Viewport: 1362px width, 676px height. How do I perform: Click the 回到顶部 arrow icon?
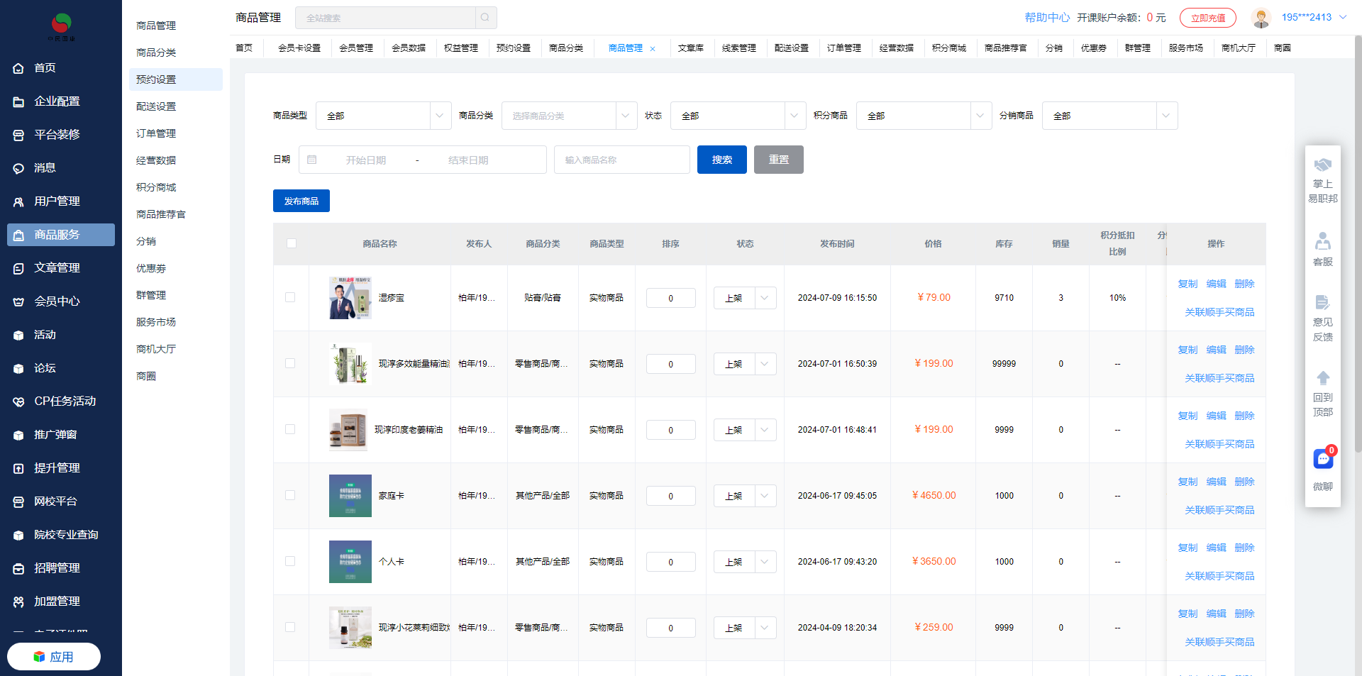pos(1323,378)
